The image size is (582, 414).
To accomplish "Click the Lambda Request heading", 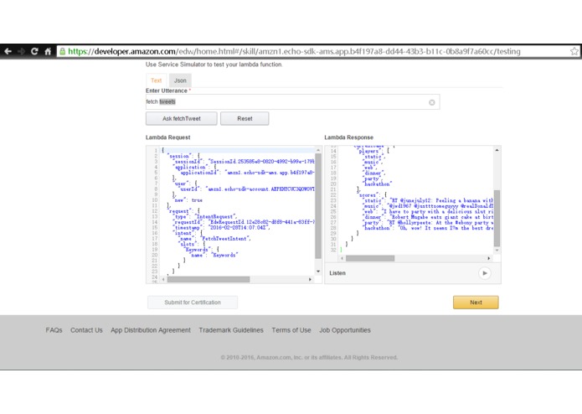I will [167, 137].
